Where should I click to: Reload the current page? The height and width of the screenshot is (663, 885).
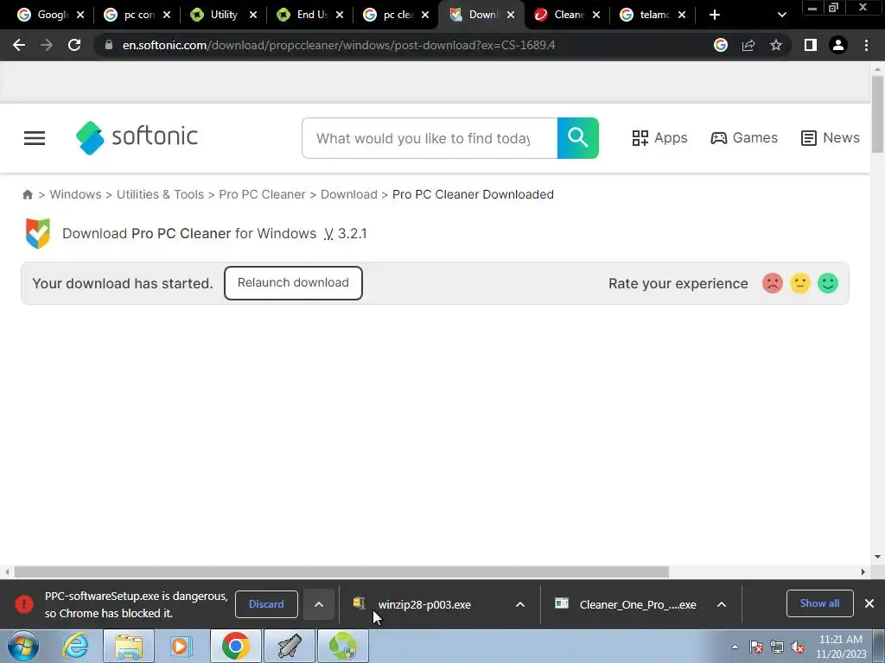(x=74, y=45)
